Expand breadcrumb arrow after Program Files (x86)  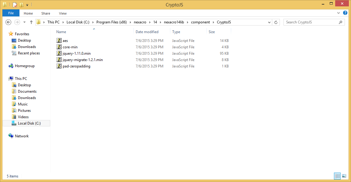pos(130,22)
